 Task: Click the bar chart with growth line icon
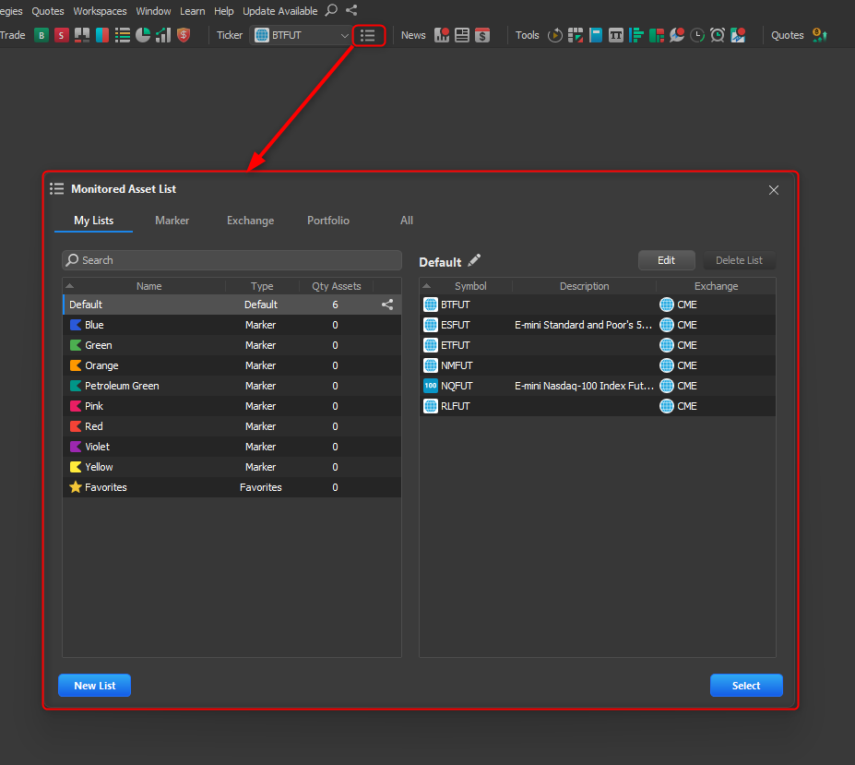pyautogui.click(x=163, y=35)
